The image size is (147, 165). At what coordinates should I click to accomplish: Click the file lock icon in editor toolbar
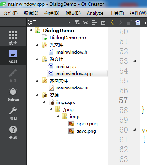[130, 23]
